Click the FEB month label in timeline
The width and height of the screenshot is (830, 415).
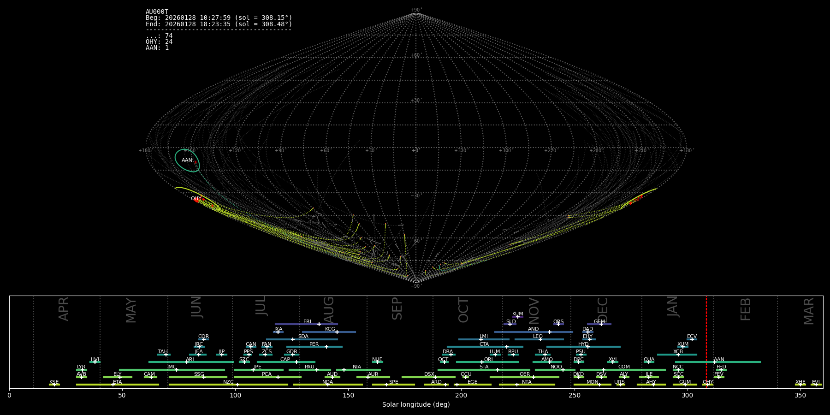(x=745, y=309)
